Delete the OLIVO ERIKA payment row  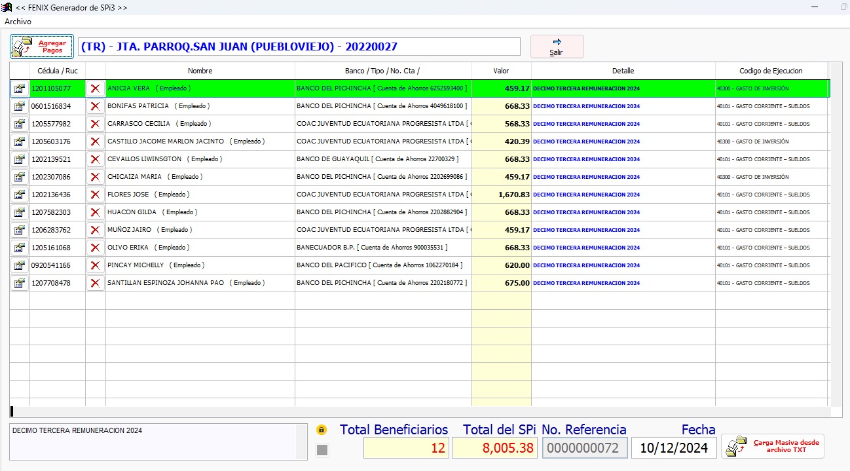coord(95,248)
